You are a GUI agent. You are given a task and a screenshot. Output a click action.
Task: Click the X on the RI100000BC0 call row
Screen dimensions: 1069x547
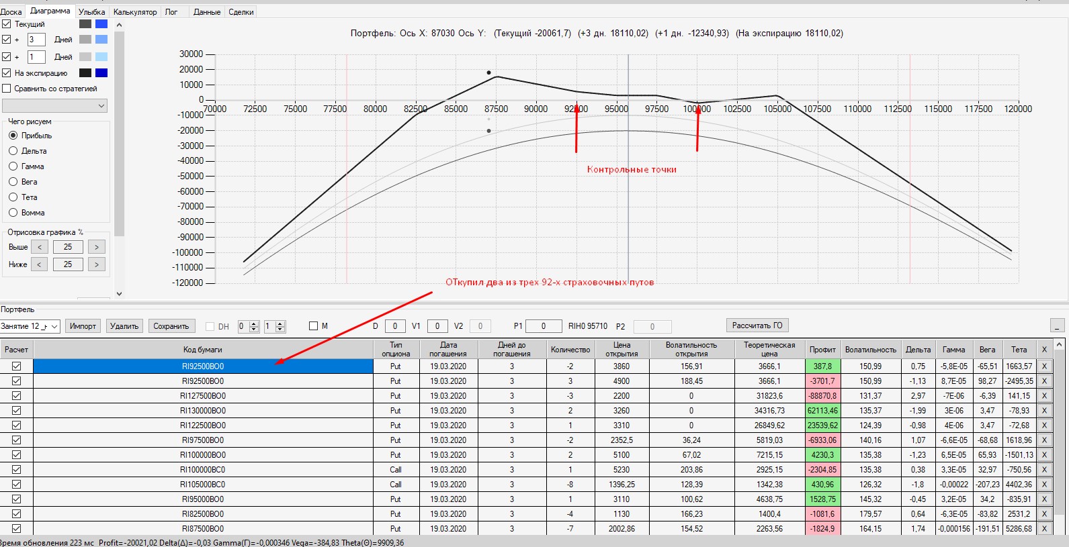(x=1044, y=470)
